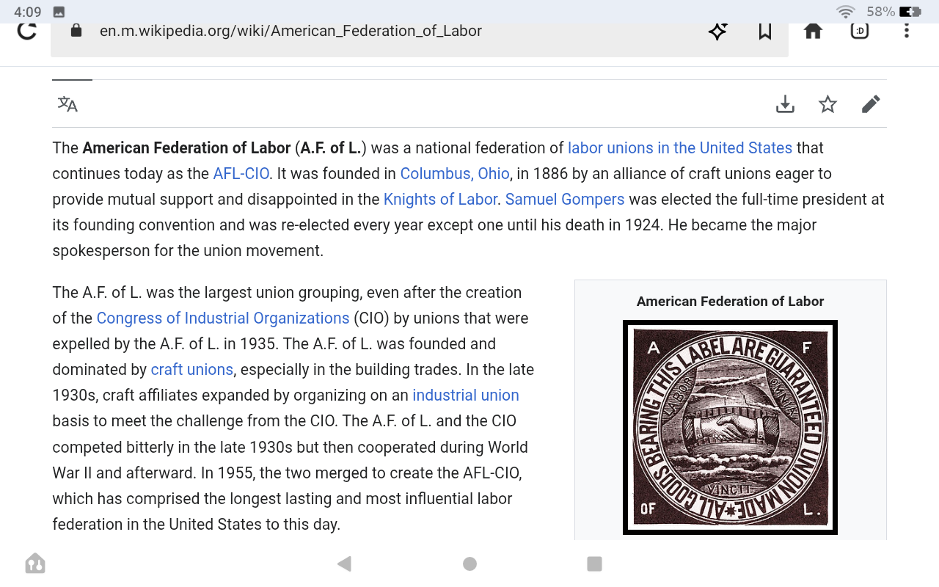Bookmark this page in the browser toolbar

point(765,31)
